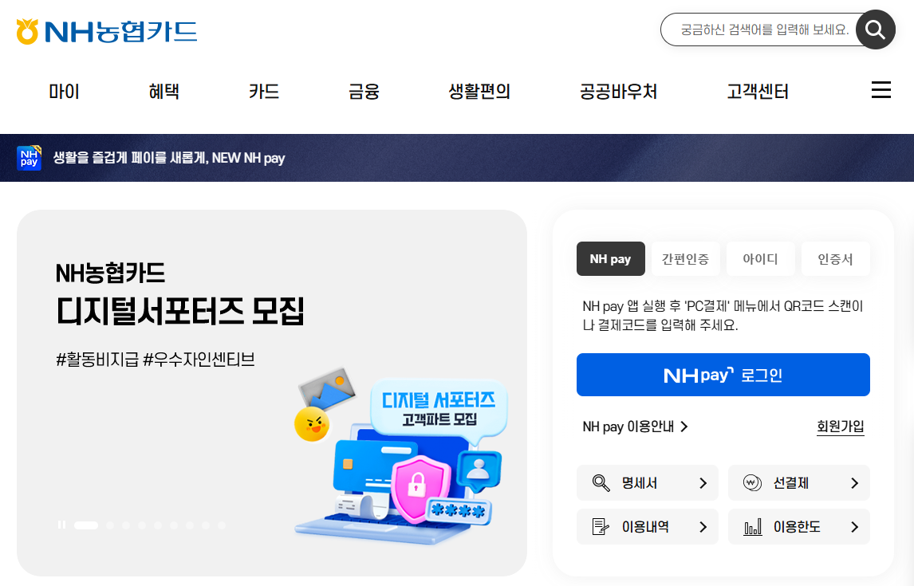Open the 카드 main menu
Viewport: 914px width, 586px height.
264,92
